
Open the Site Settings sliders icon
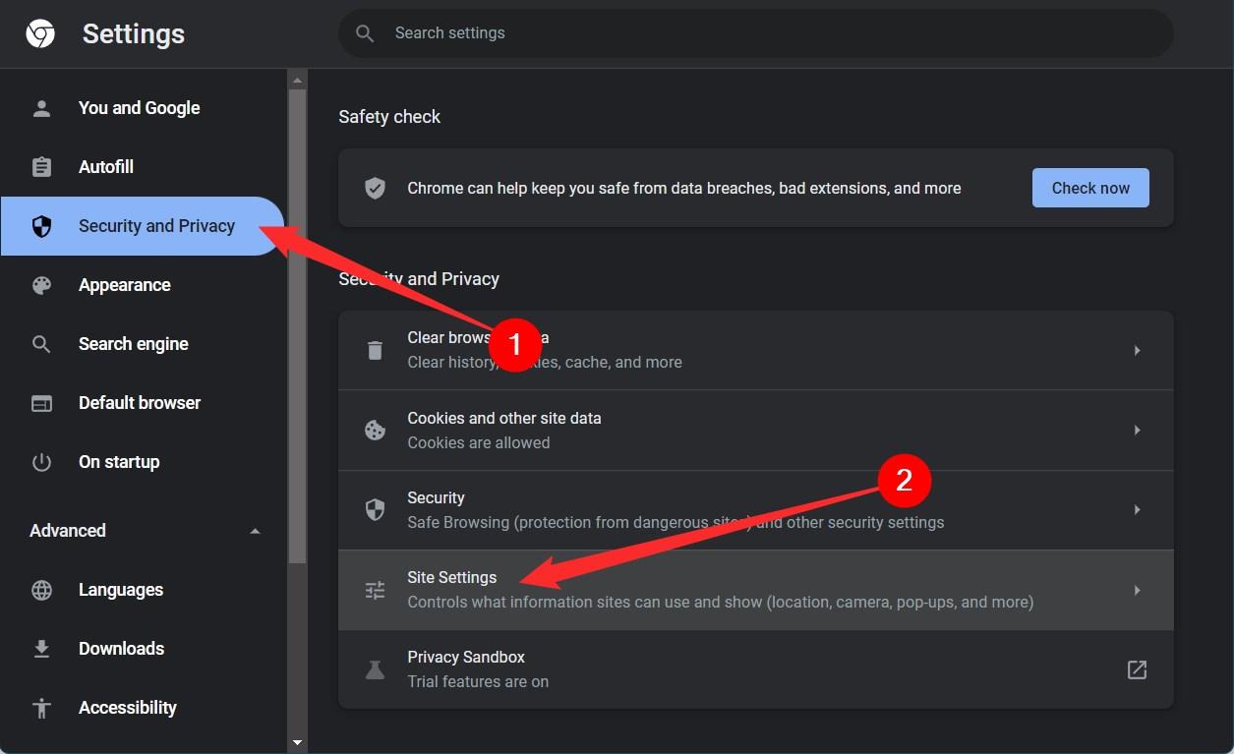tap(375, 590)
